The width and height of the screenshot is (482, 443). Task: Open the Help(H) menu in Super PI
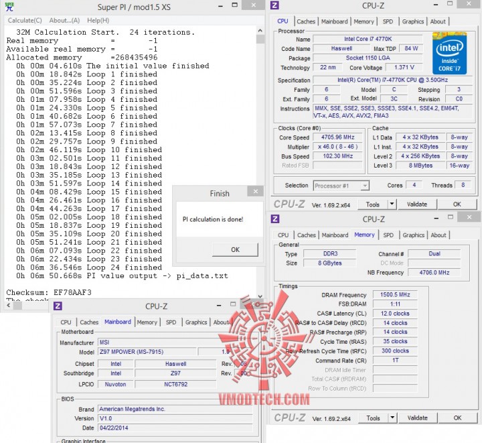click(x=98, y=21)
